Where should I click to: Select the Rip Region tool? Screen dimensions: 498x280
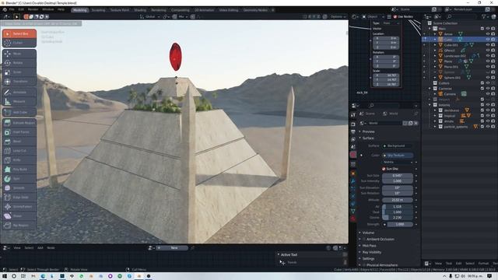19,226
